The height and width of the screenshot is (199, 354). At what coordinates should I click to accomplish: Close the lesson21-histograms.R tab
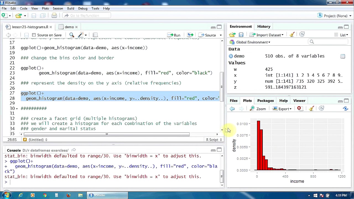pos(51,27)
